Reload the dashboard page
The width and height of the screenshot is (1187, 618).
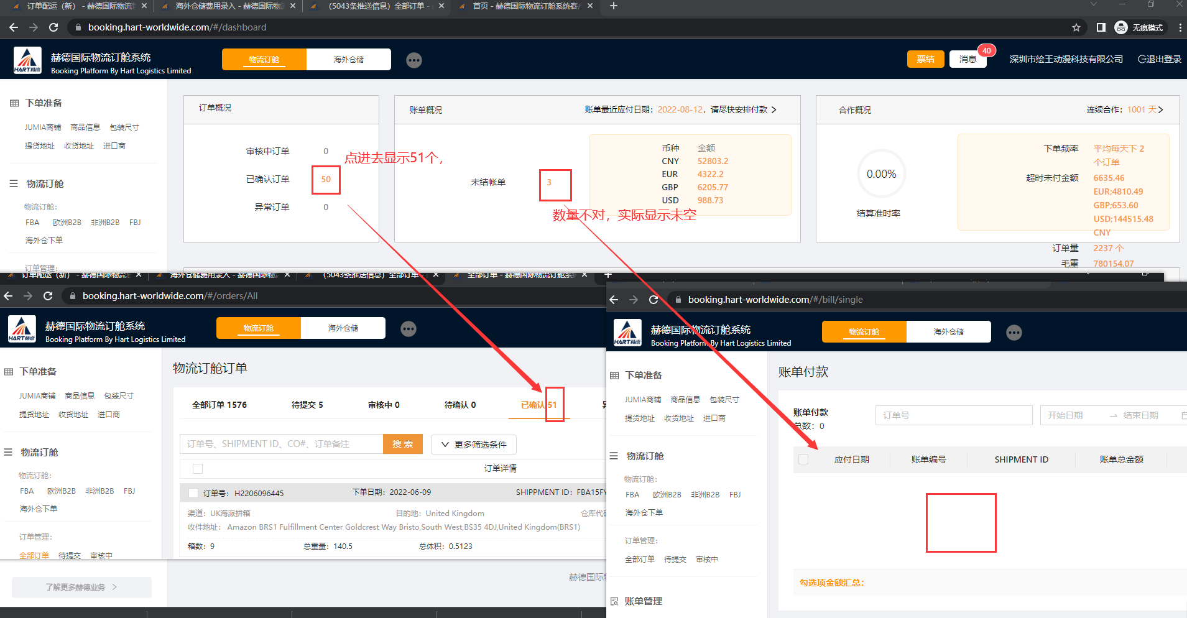pyautogui.click(x=53, y=27)
